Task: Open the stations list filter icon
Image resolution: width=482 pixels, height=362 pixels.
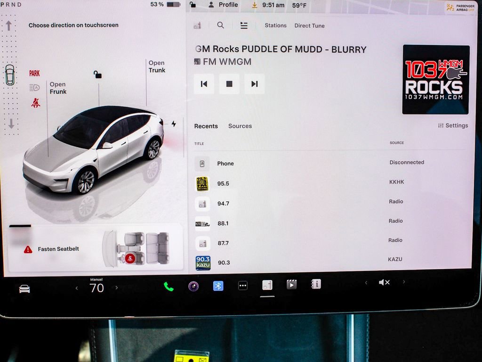Action: pyautogui.click(x=244, y=25)
